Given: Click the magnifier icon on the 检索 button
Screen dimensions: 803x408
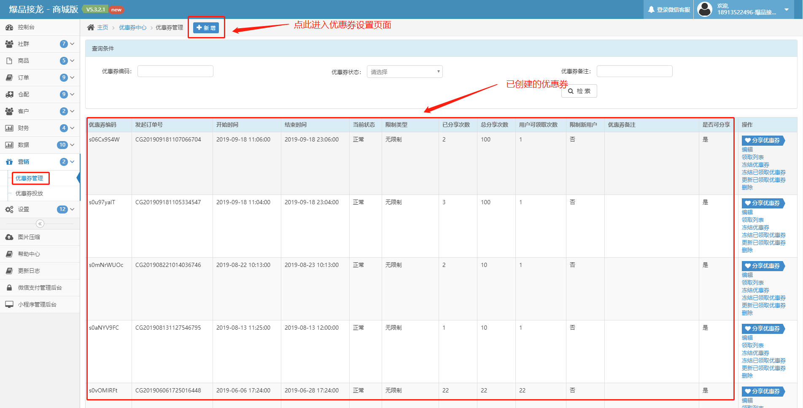Looking at the screenshot, I should [x=571, y=91].
